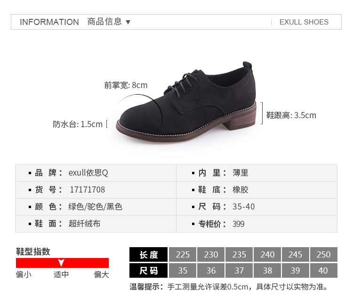Click the dropdown triangle beside 商品信息
353x298 pixels.
128,22
